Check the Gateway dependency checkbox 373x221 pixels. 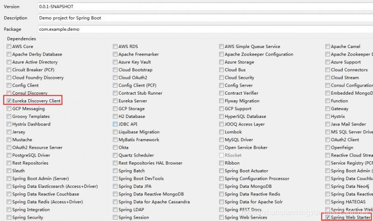[328, 109]
